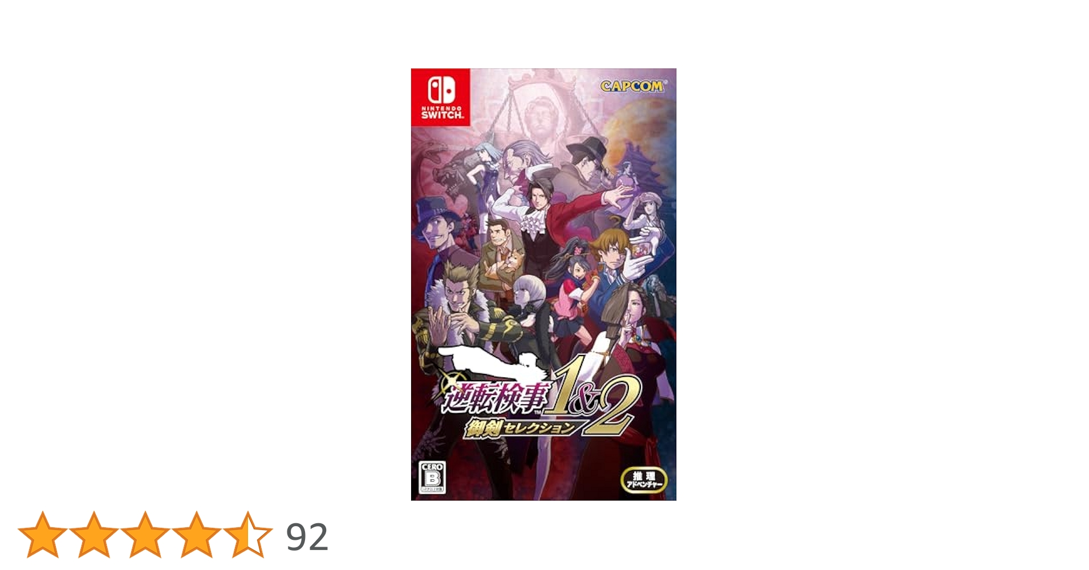Click the Nintendo Switch logo on the cover
This screenshot has height=570, width=1089.
[x=441, y=97]
